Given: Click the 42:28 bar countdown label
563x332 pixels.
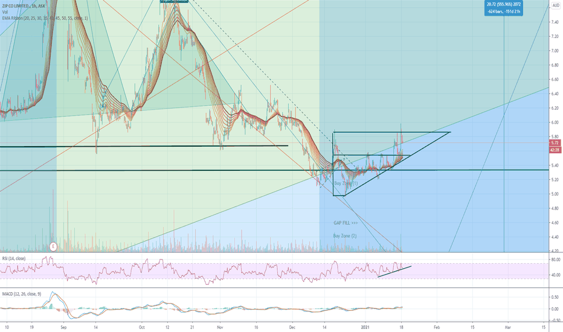Looking at the screenshot, I should click(x=555, y=150).
